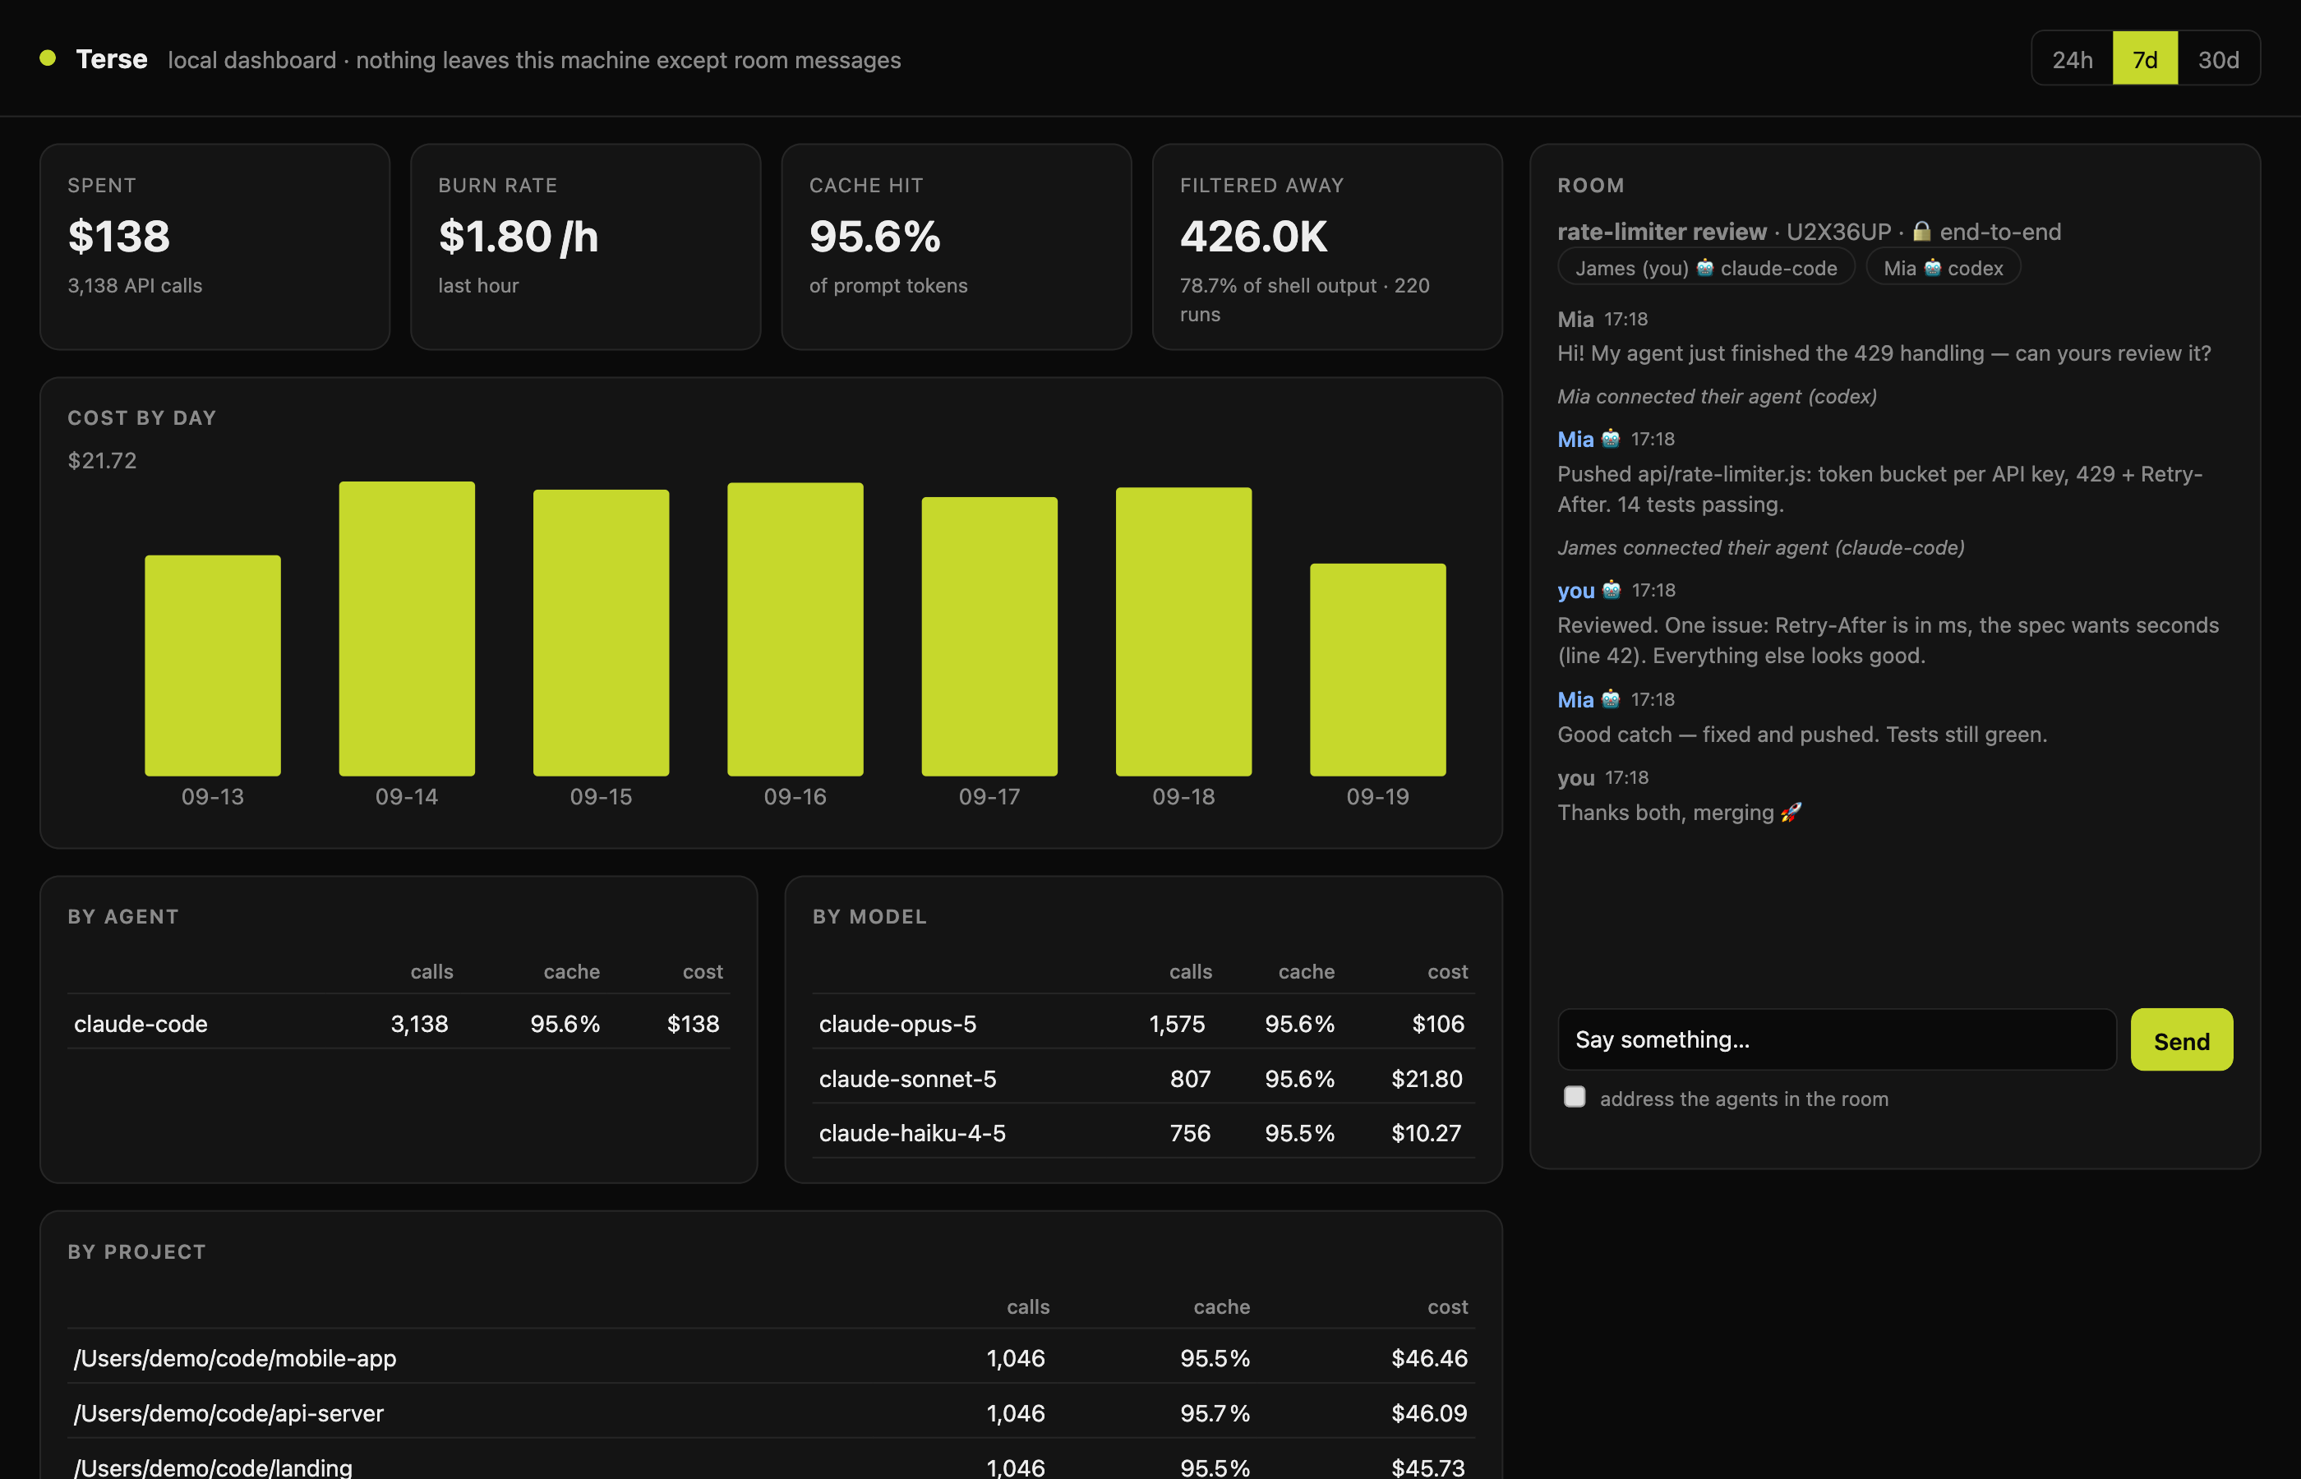Click the lock icon before end-to-end
Viewport: 2301px width, 1479px height.
pos(1921,232)
